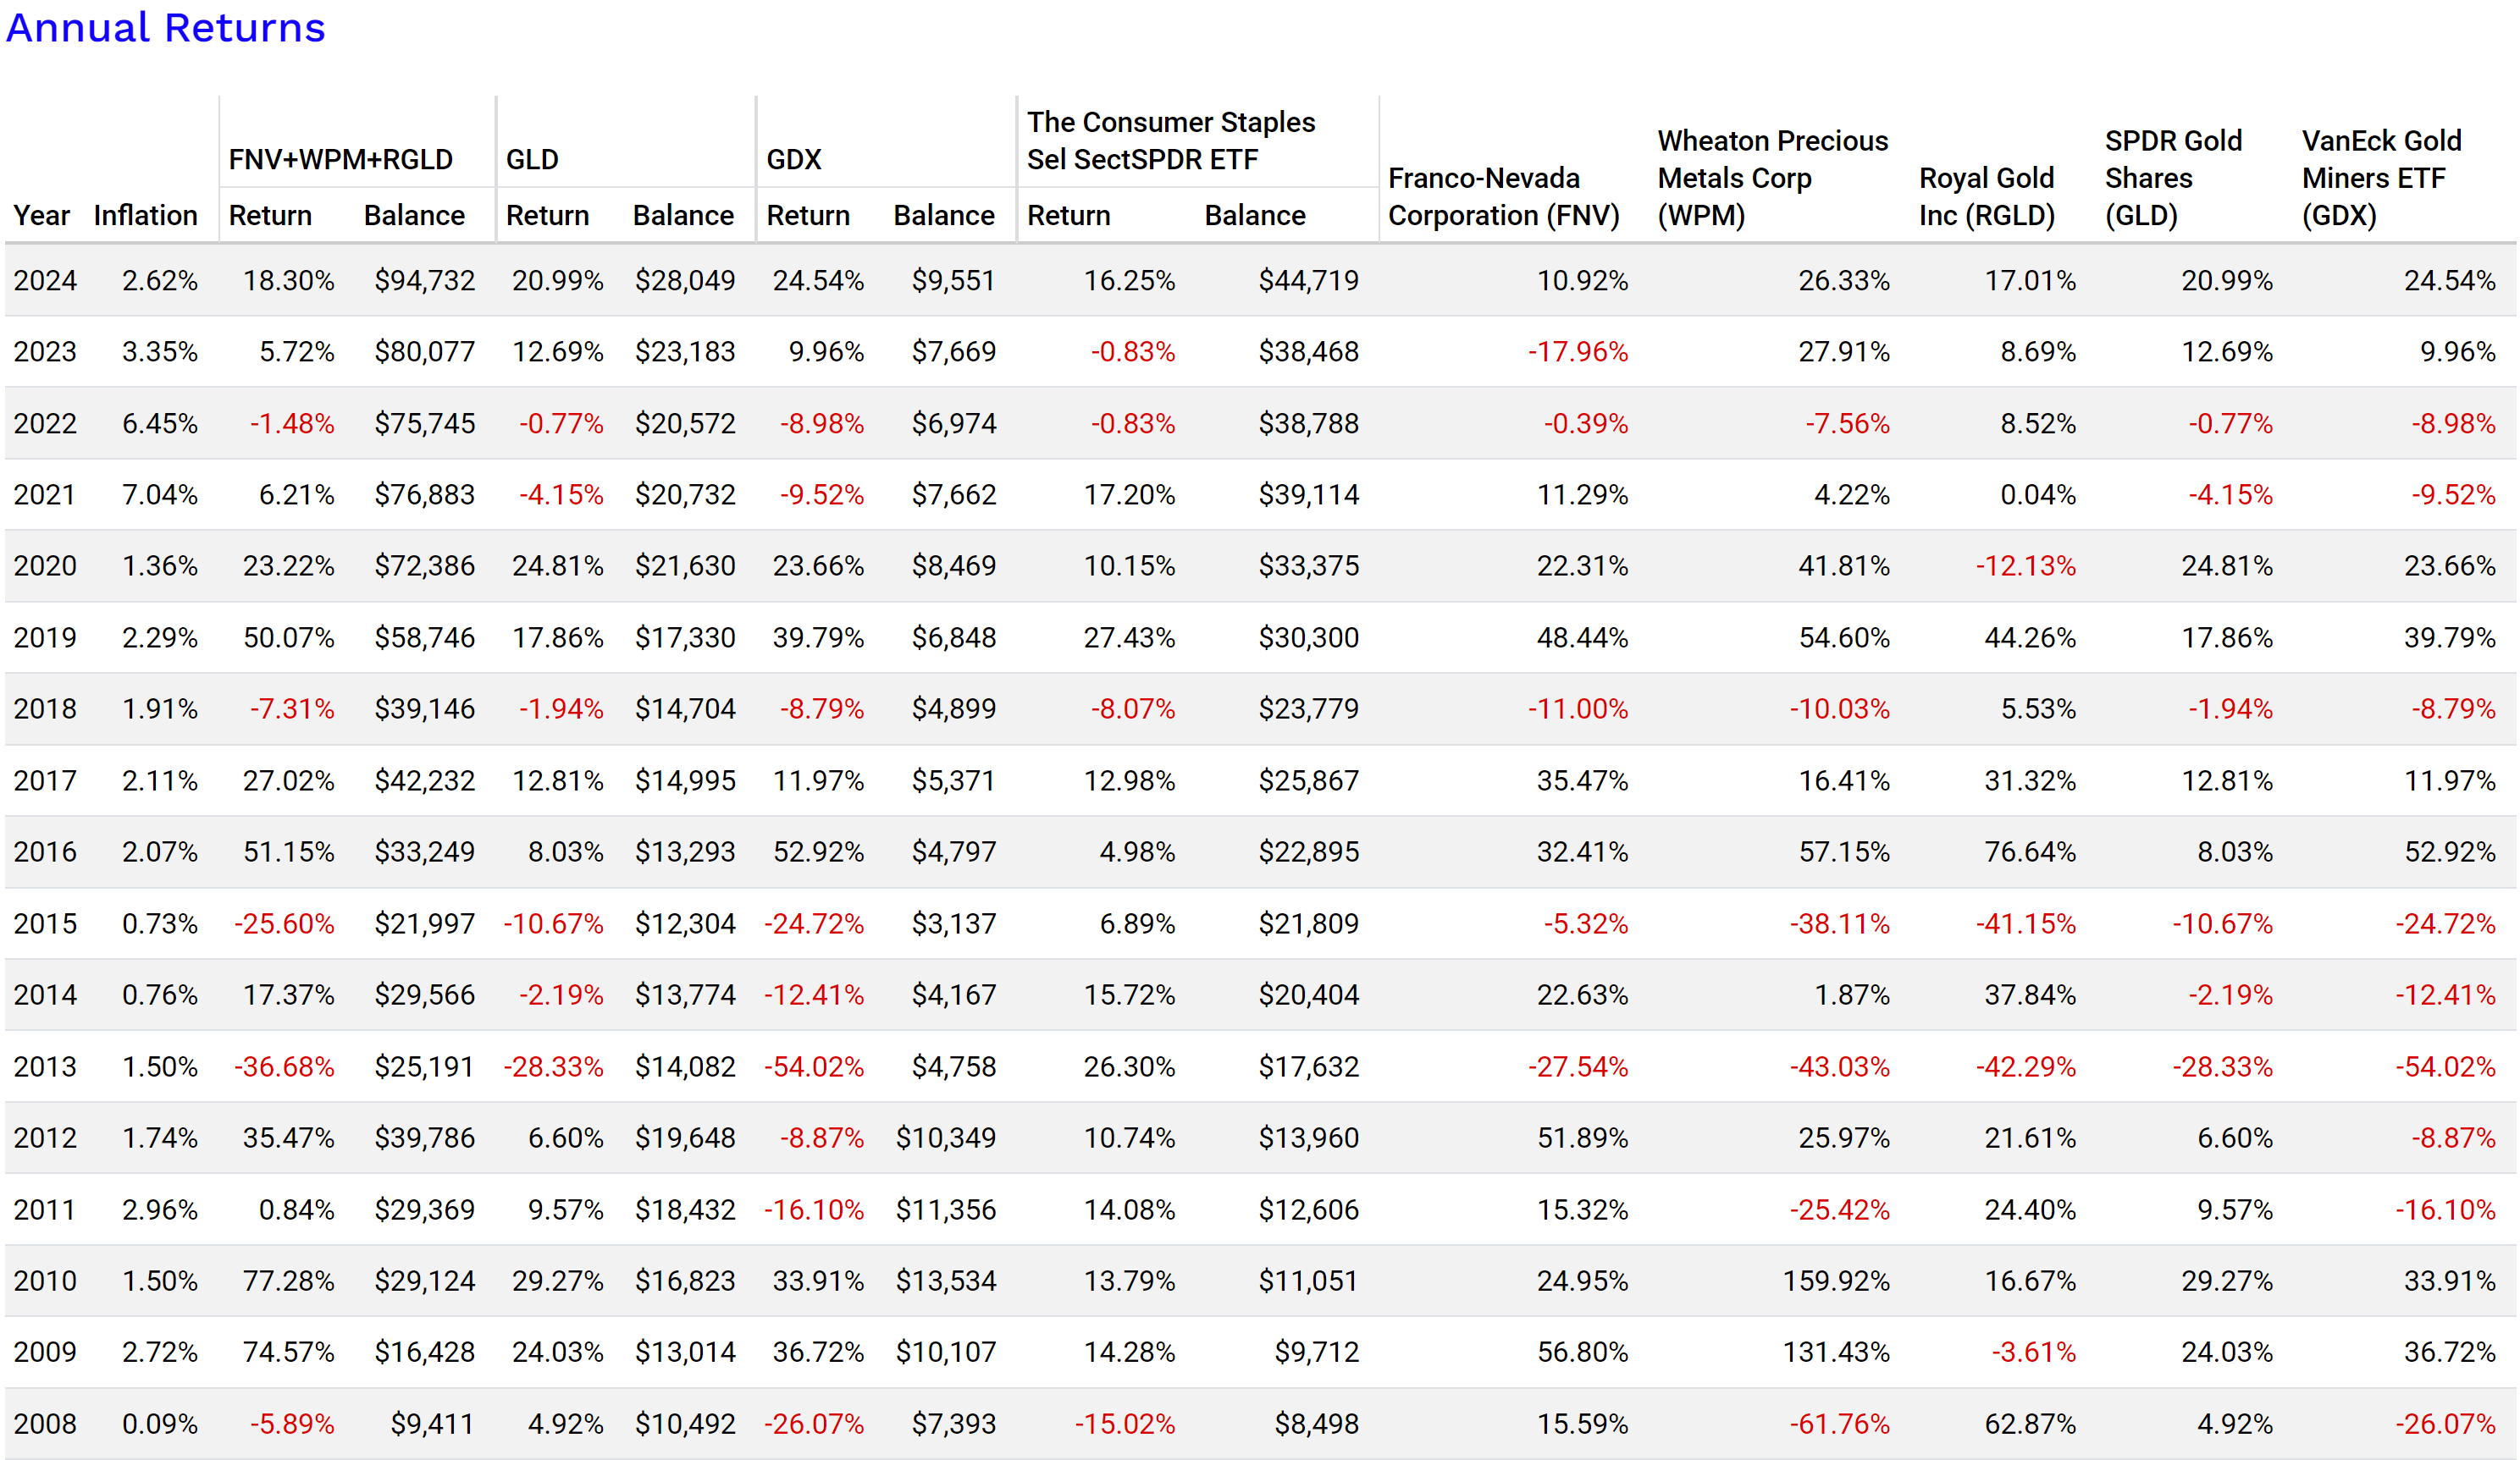Image resolution: width=2520 pixels, height=1460 pixels.
Task: Click the Wheaton Precious Metals Corp header
Action: 1772,178
